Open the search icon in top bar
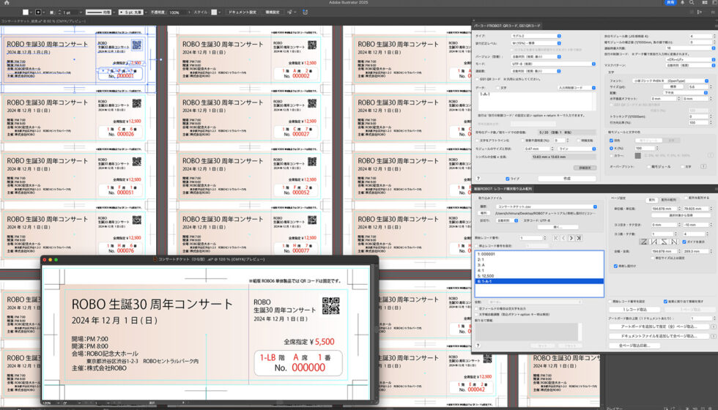Image resolution: width=718 pixels, height=410 pixels. coord(692,3)
